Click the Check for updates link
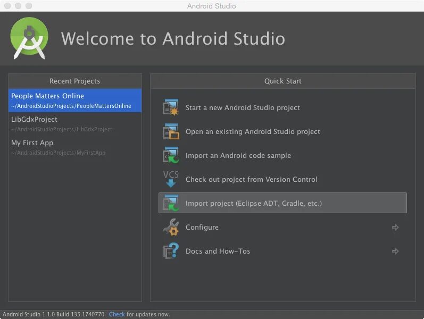424x319 pixels. (x=117, y=314)
